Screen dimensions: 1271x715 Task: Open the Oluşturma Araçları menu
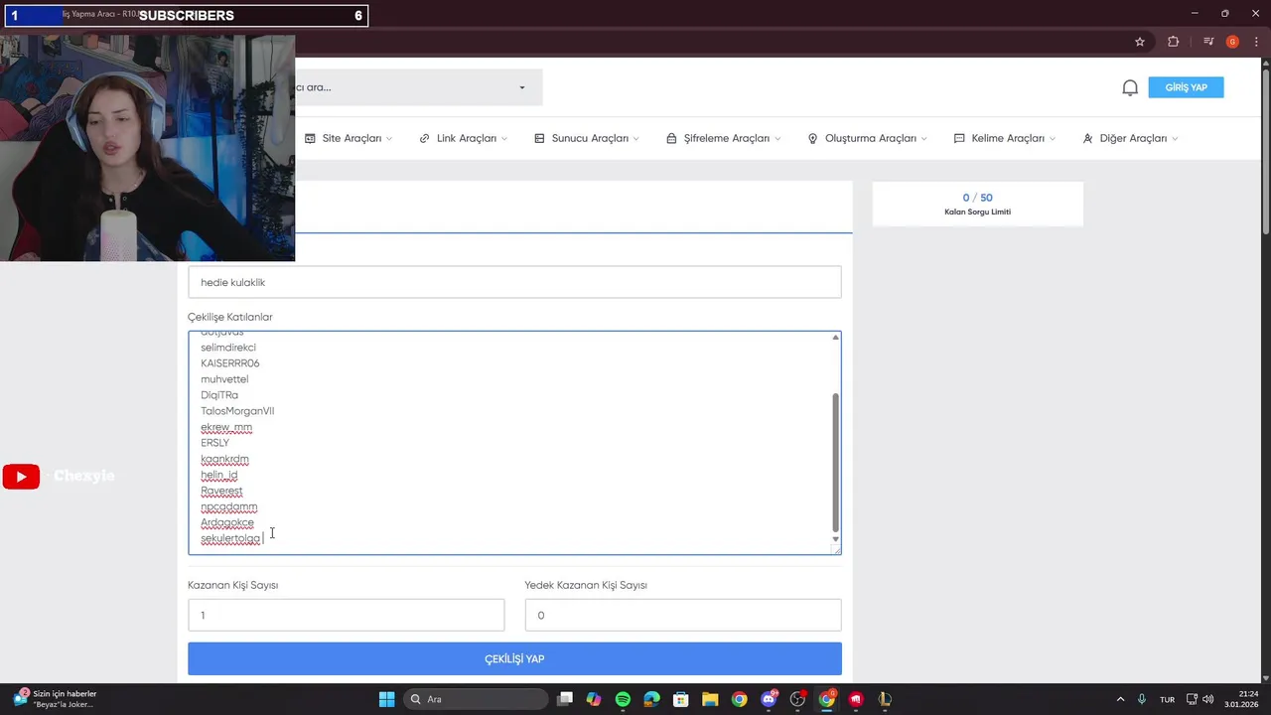(868, 138)
